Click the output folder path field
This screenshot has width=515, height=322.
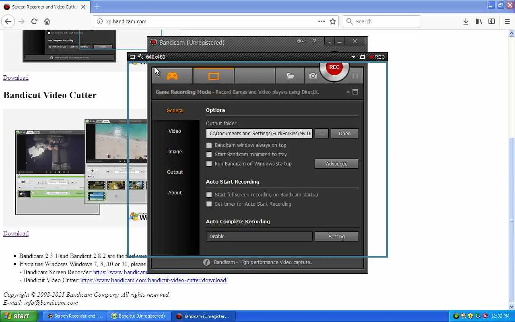pyautogui.click(x=260, y=134)
